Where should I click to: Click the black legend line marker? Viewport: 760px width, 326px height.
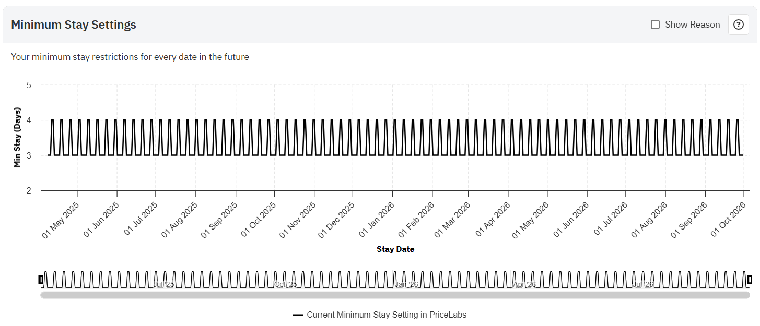click(298, 315)
